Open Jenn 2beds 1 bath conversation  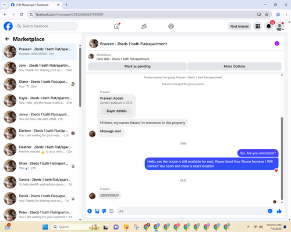[x=39, y=68]
